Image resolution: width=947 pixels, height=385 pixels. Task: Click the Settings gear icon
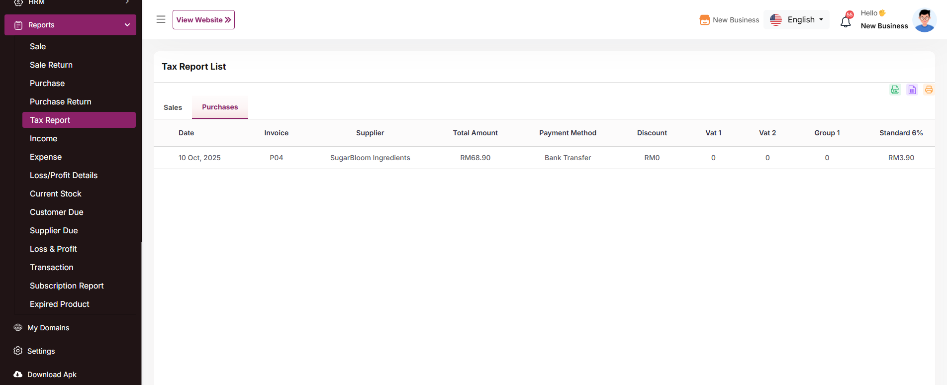pos(18,351)
